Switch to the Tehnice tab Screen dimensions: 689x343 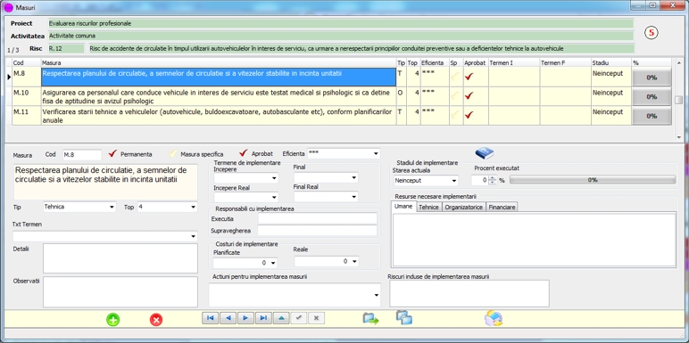tap(429, 208)
